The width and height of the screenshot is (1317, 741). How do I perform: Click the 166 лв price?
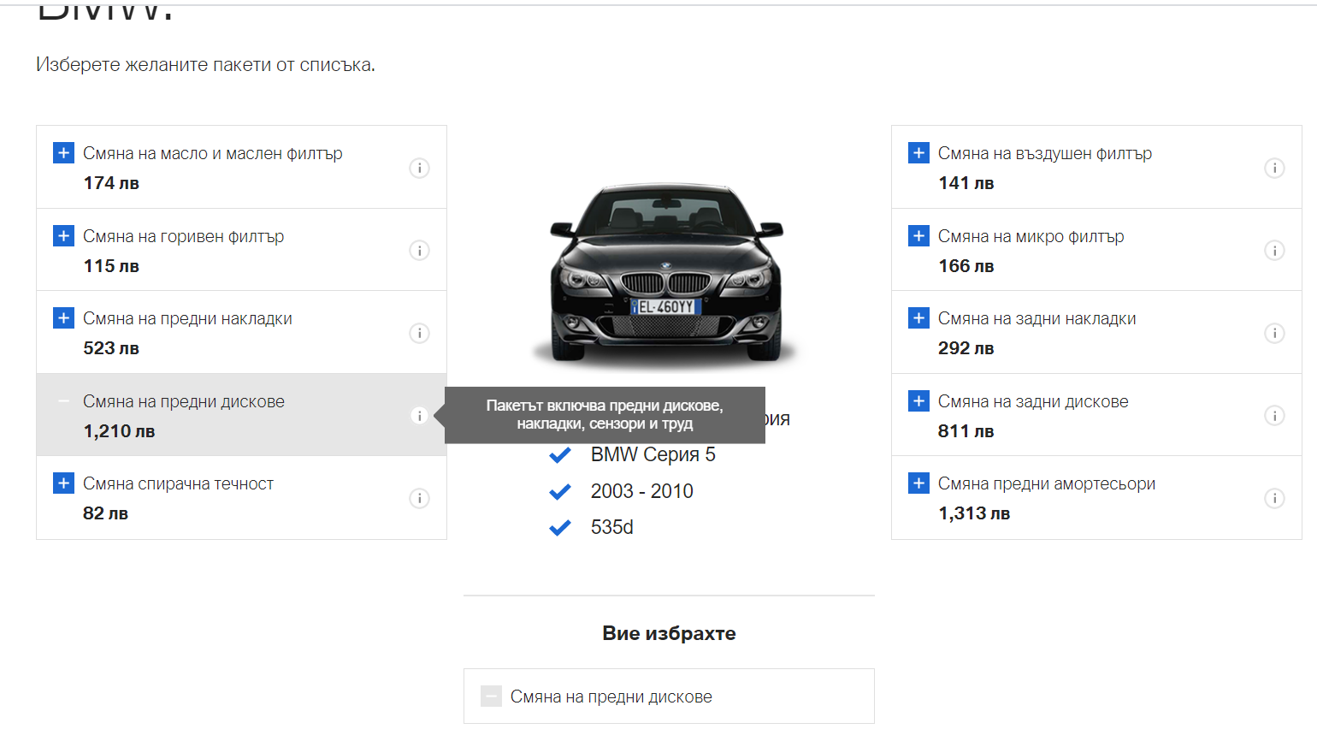click(x=966, y=266)
